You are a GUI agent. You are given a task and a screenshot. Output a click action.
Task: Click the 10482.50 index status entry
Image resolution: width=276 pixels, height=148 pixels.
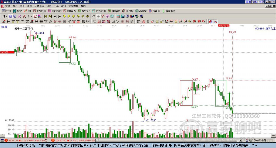73,140
